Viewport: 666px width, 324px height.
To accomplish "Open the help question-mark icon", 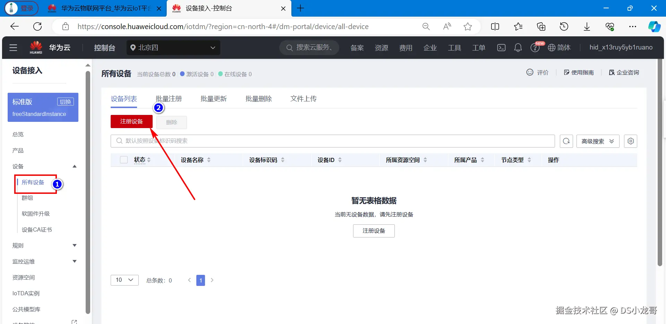I will click(x=535, y=48).
